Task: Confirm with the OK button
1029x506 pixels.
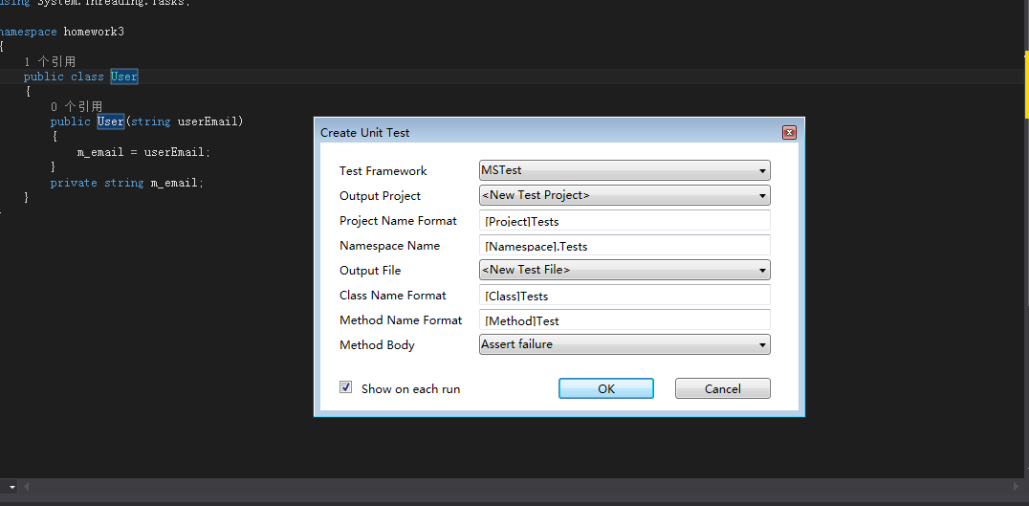Action: [x=606, y=388]
